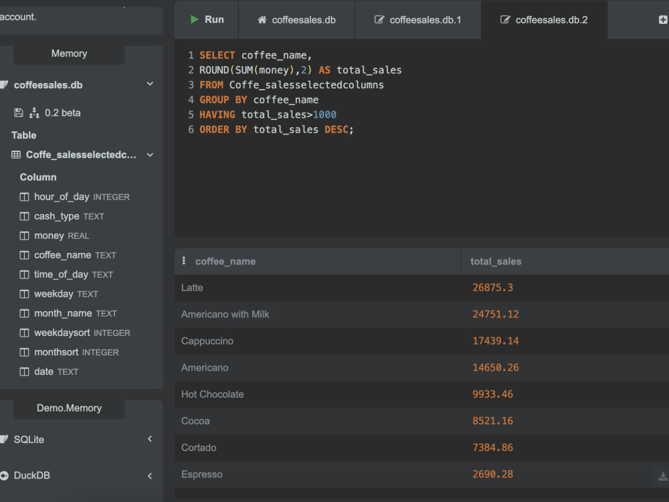Click the table icon for Coffe_salesselectedc...

[x=16, y=155]
